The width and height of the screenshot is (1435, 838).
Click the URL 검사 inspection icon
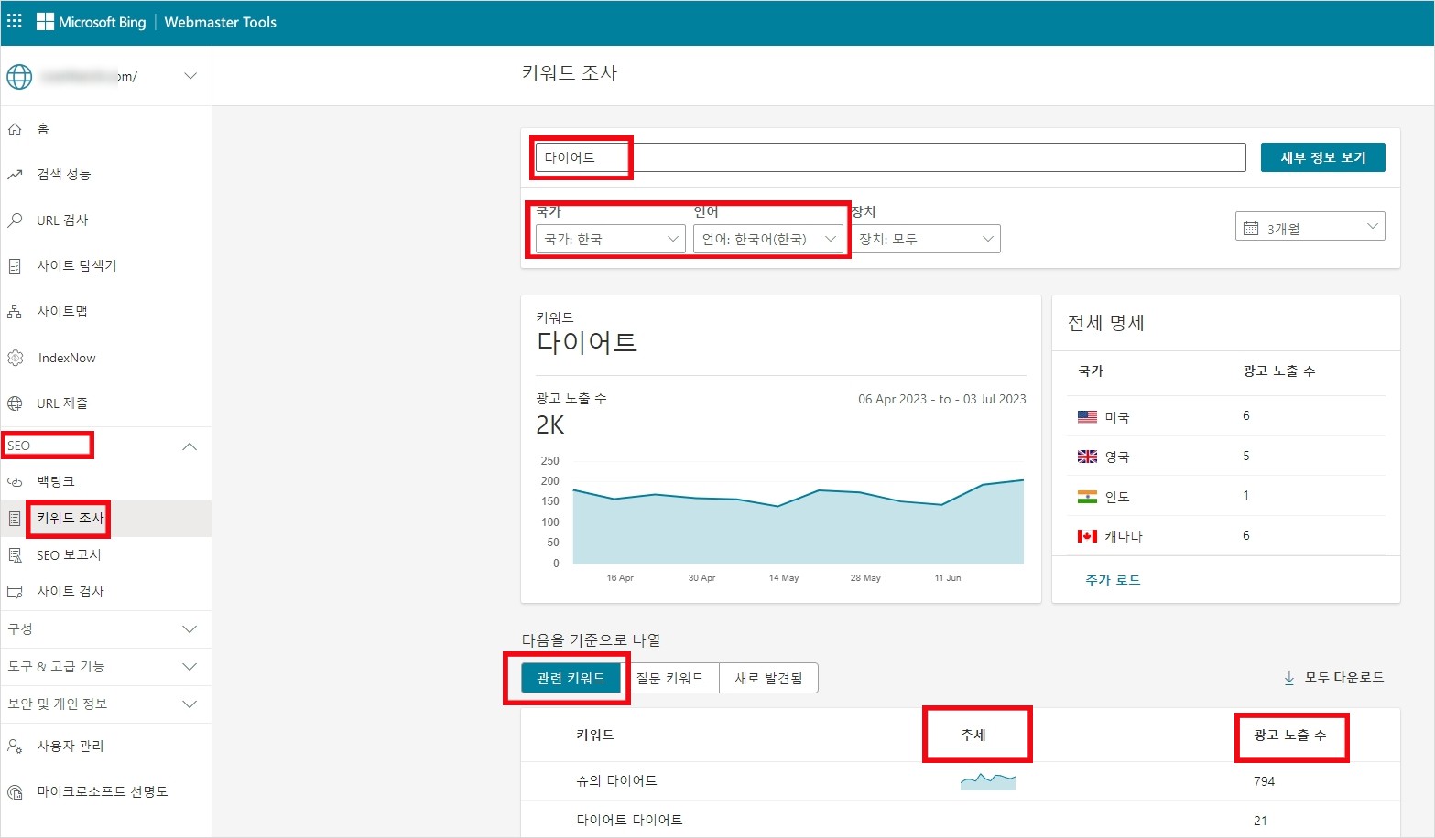coord(15,220)
